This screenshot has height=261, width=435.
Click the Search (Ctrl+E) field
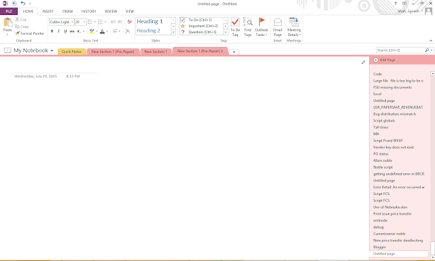(400, 50)
